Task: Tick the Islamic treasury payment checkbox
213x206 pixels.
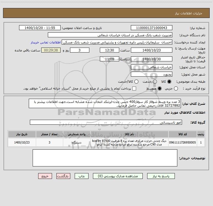Action: click(x=134, y=88)
